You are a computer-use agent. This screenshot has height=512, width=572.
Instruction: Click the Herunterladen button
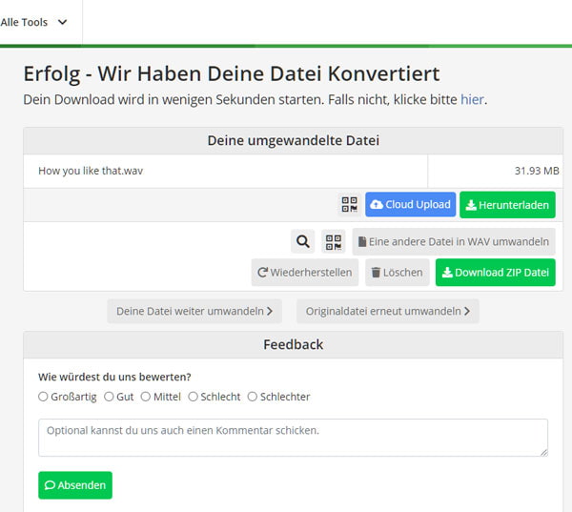click(507, 205)
